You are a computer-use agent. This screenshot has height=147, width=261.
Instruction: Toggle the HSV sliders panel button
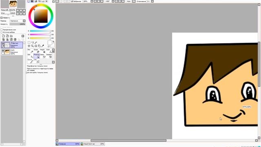[x=36, y=1]
